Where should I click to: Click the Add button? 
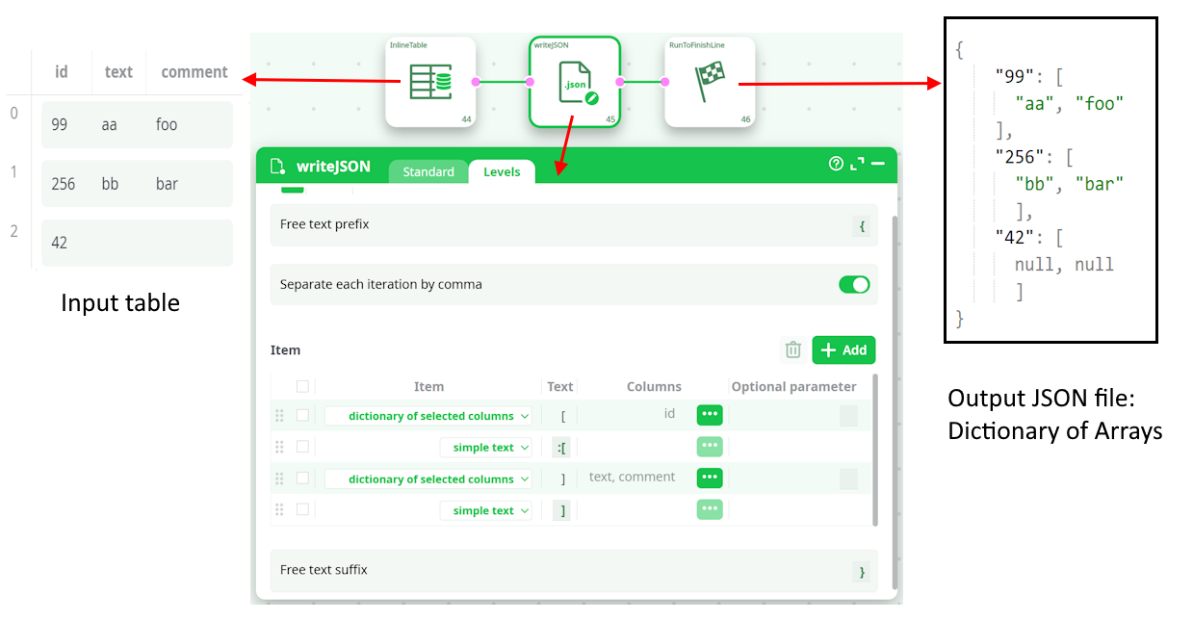[843, 349]
